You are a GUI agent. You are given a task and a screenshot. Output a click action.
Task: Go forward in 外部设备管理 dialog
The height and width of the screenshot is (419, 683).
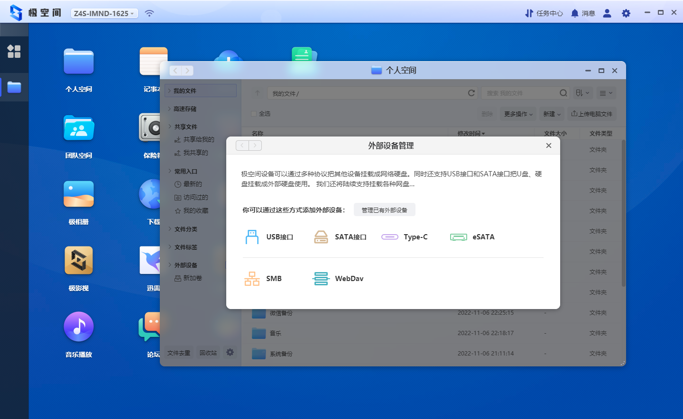coord(255,146)
